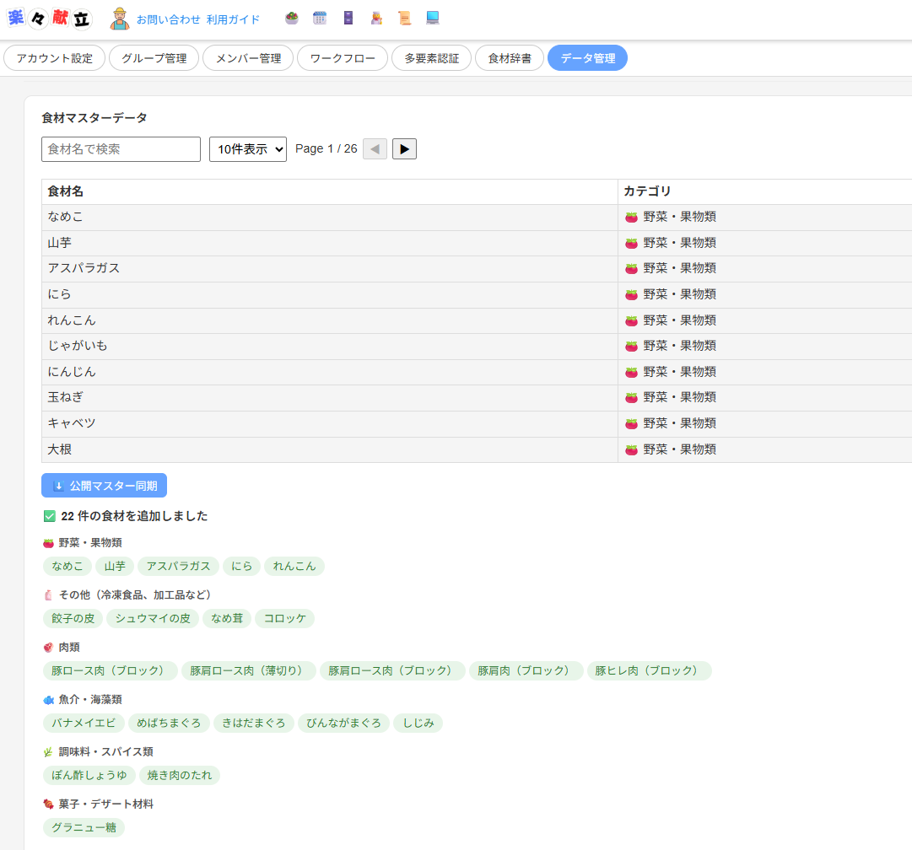The width and height of the screenshot is (912, 850).
Task: Click tomato icon in the なめこ row
Action: (x=632, y=218)
